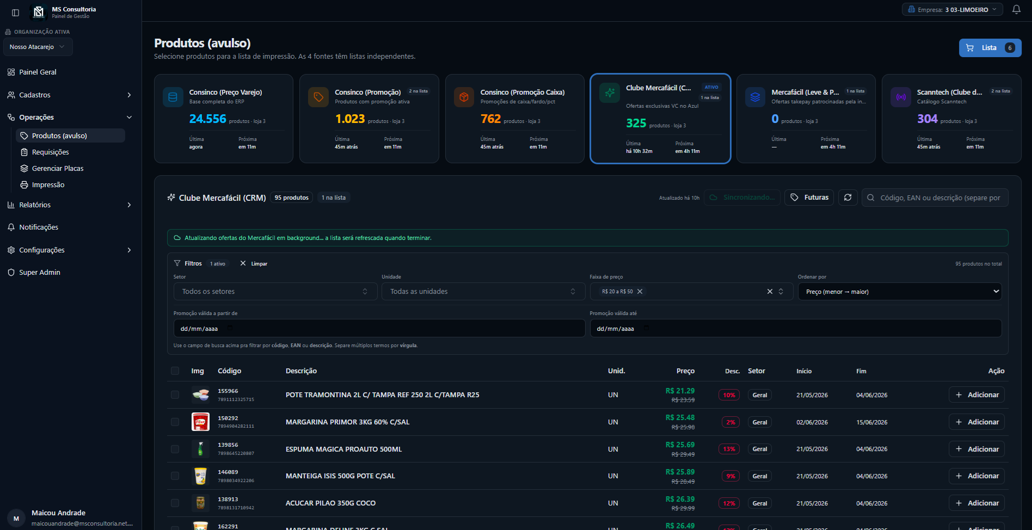The height and width of the screenshot is (530, 1032).
Task: Select the Scanntech source card
Action: (951, 119)
